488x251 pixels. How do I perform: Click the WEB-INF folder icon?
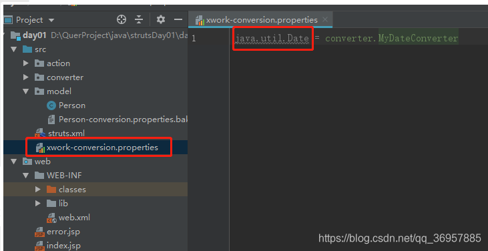(39, 176)
